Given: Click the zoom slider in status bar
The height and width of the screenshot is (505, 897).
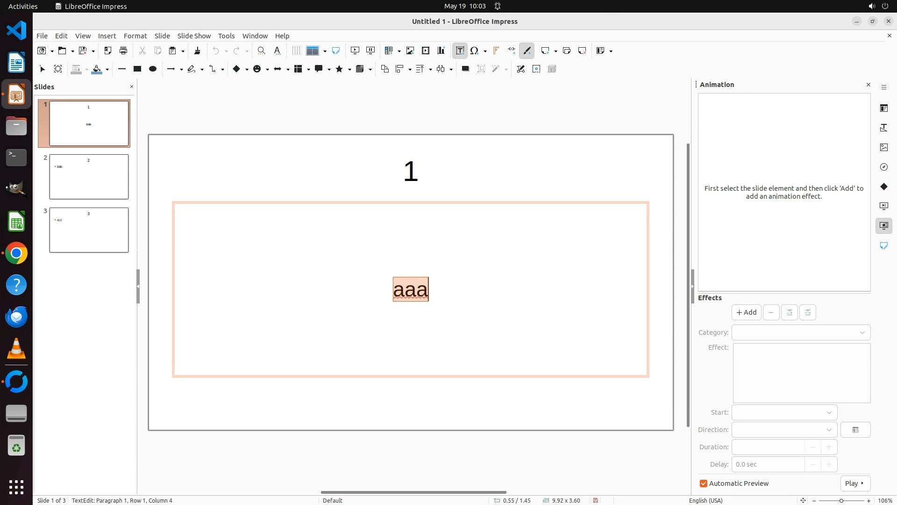Looking at the screenshot, I should [x=841, y=501].
